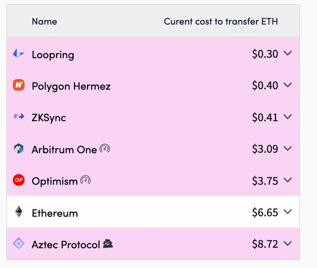Click the red Optimism OP logo
The width and height of the screenshot is (317, 268).
[x=18, y=180]
